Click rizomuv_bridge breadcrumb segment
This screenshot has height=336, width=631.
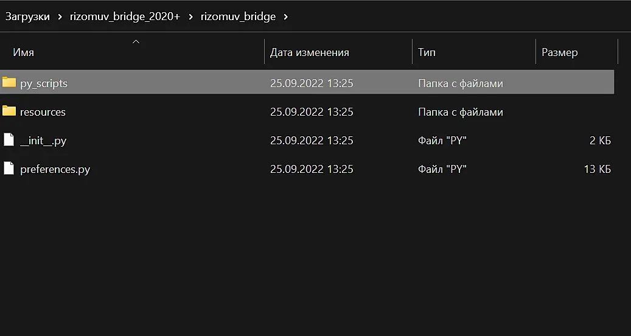239,16
